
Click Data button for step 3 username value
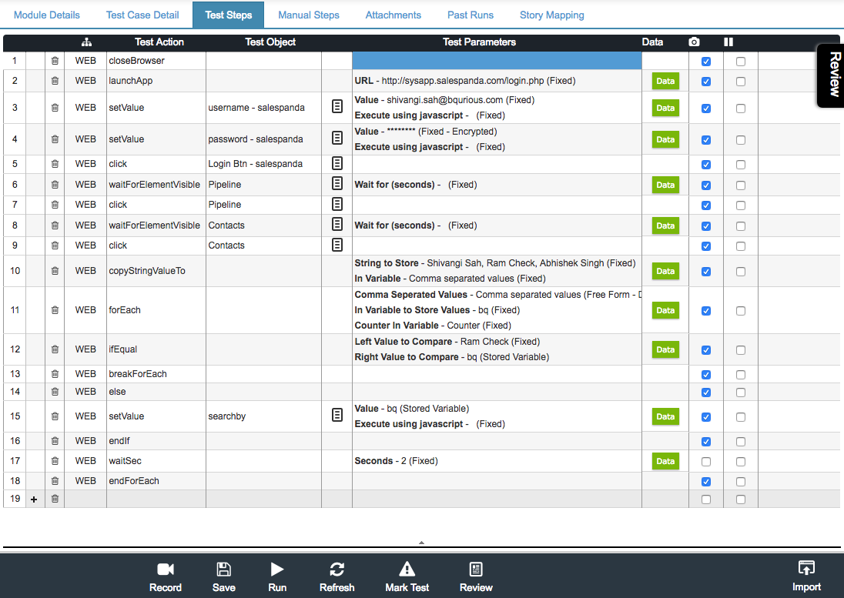coord(665,108)
